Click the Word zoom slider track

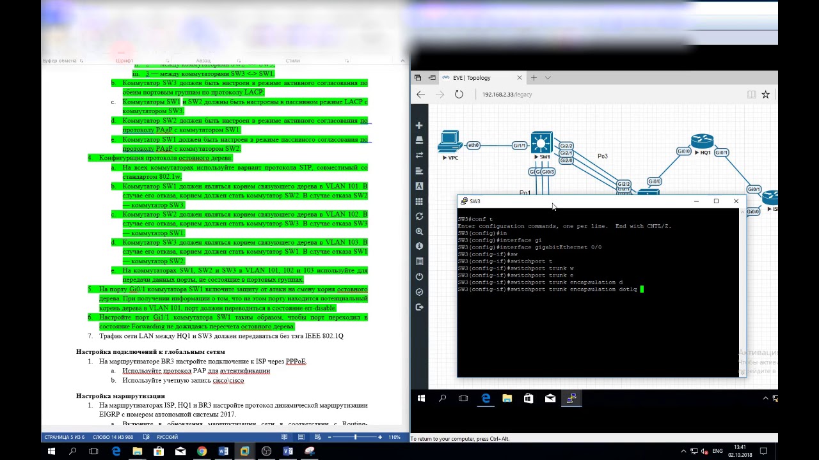click(x=355, y=437)
